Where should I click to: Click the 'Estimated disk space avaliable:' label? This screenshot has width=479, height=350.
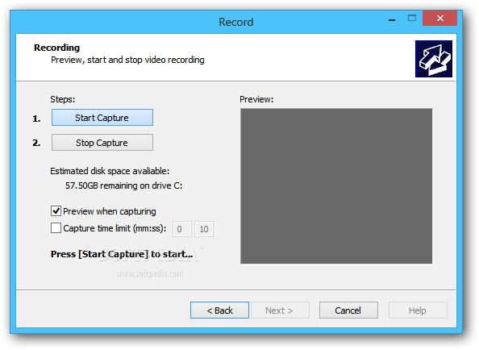[x=110, y=171]
